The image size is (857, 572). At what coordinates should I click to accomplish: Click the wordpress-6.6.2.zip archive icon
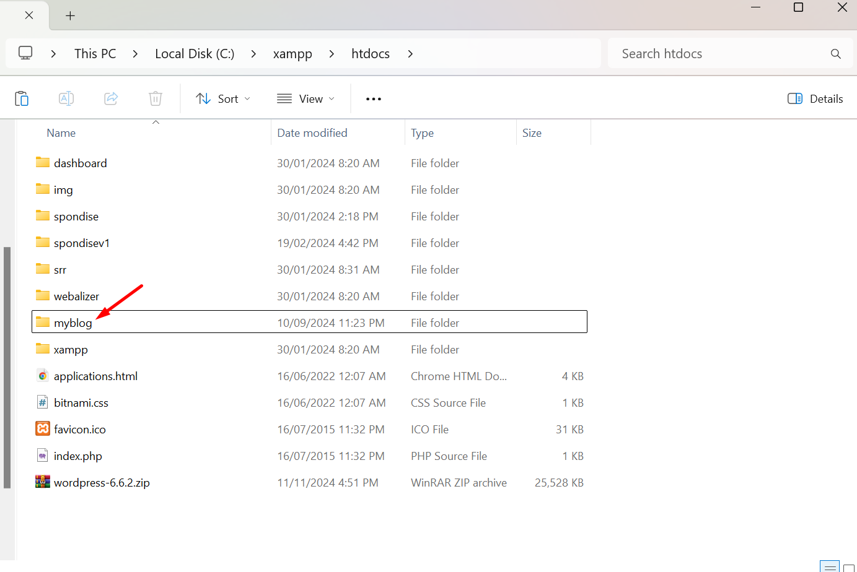tap(43, 482)
